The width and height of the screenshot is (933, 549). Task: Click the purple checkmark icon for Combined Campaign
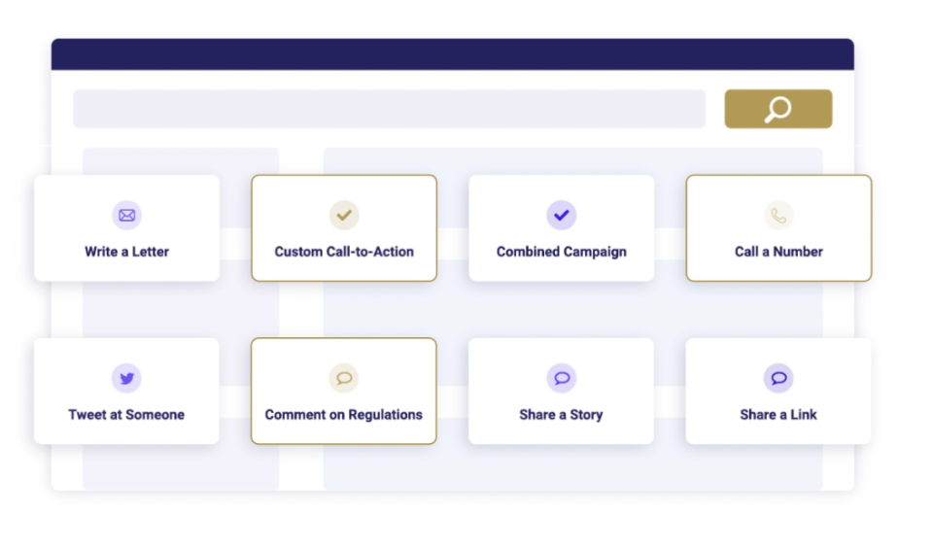click(x=562, y=216)
